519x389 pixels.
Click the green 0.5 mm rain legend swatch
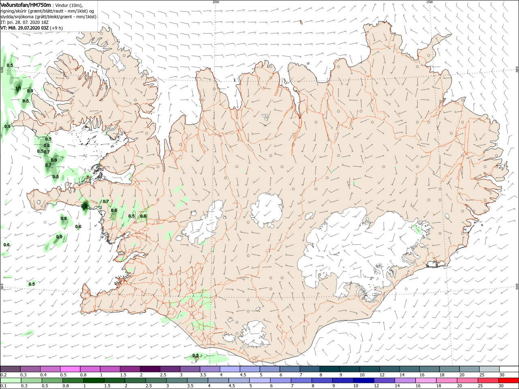point(52,380)
